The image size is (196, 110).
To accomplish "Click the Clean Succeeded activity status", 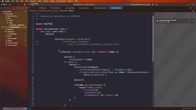I will (140, 5).
